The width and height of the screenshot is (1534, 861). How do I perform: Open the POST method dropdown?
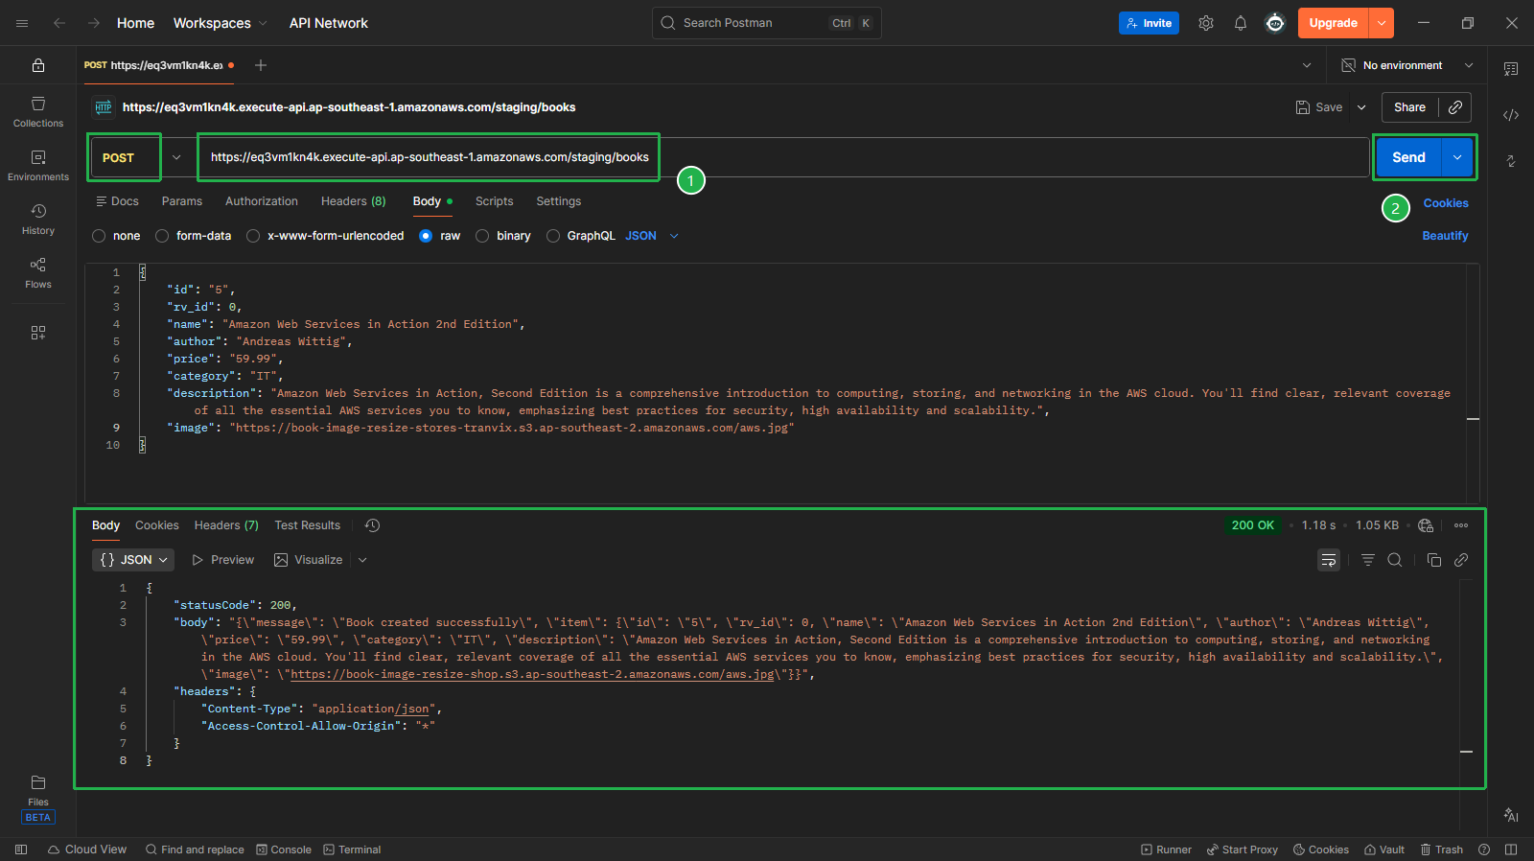click(176, 157)
